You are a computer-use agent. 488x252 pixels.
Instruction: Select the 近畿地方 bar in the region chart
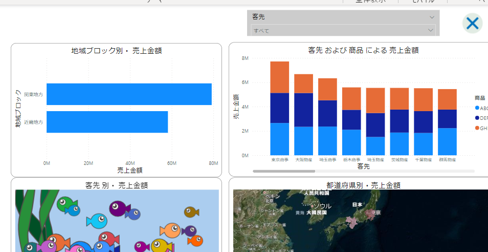(107, 122)
